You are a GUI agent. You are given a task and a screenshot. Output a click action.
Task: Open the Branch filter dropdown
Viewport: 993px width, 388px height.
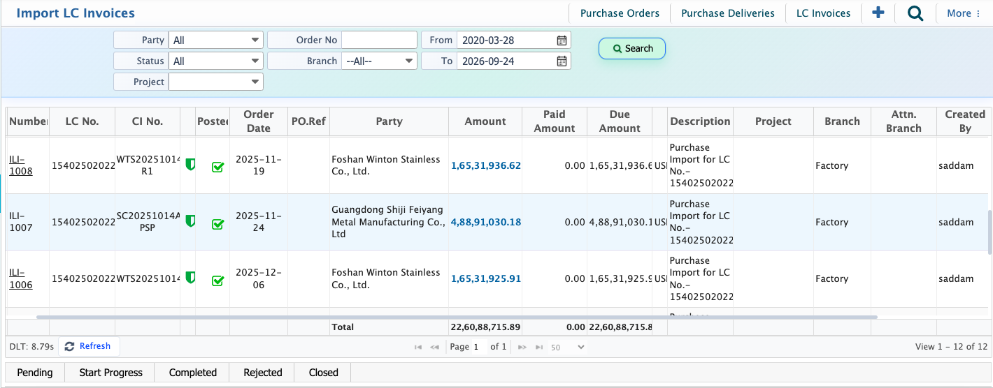[379, 61]
